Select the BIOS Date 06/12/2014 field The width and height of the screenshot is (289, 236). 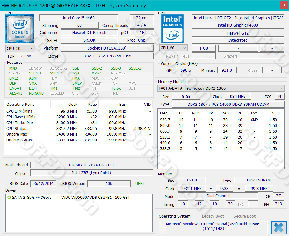point(43,184)
